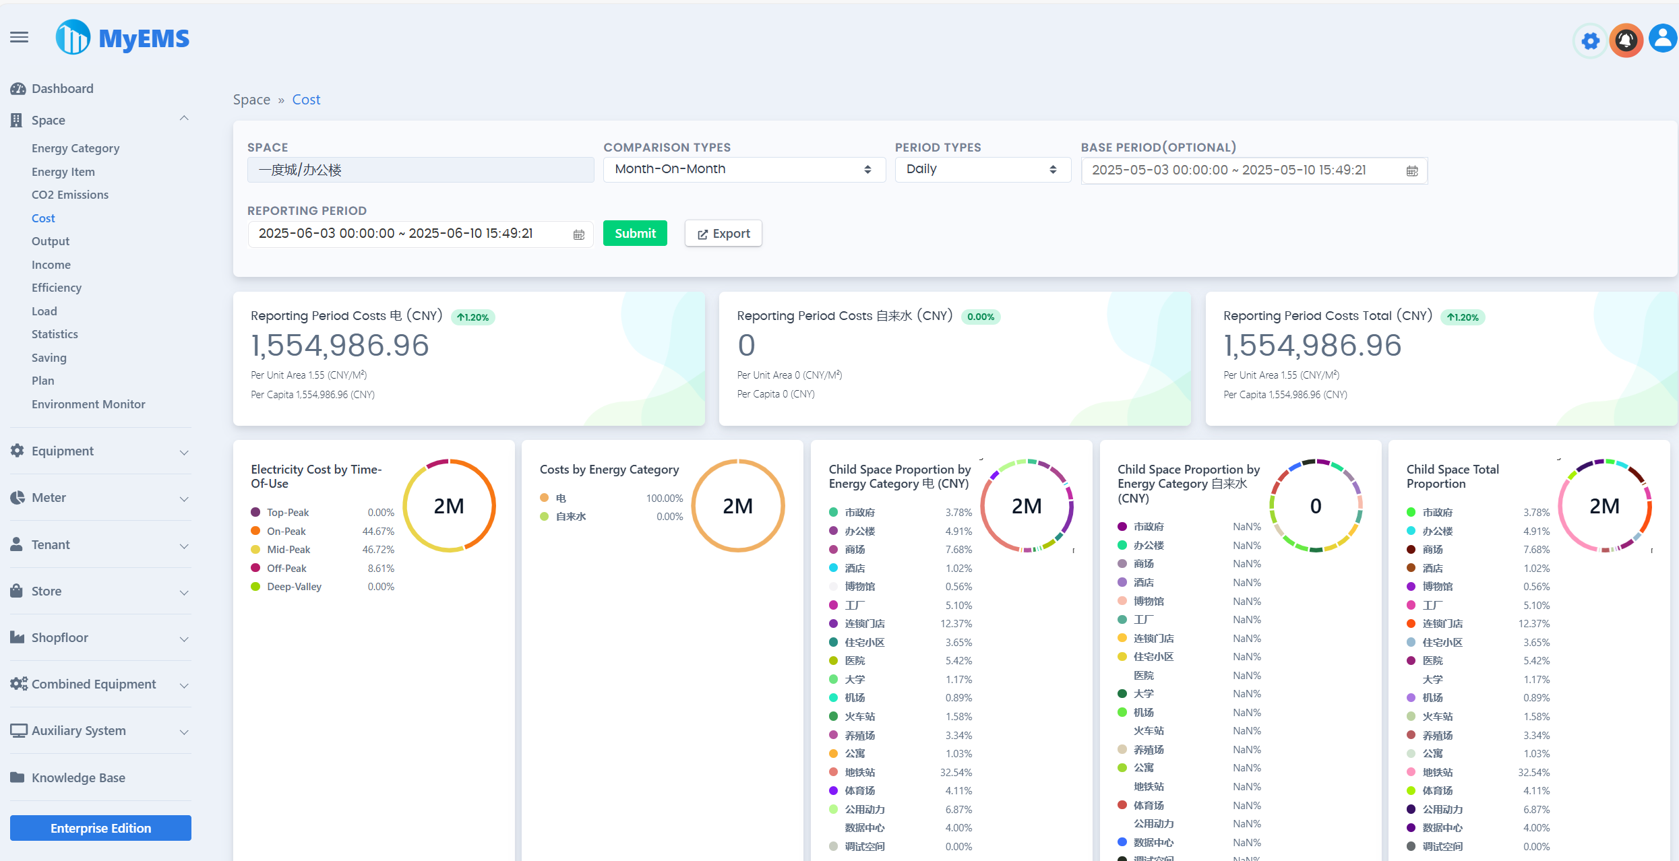Click the green Submit button
This screenshot has width=1679, height=861.
point(634,233)
